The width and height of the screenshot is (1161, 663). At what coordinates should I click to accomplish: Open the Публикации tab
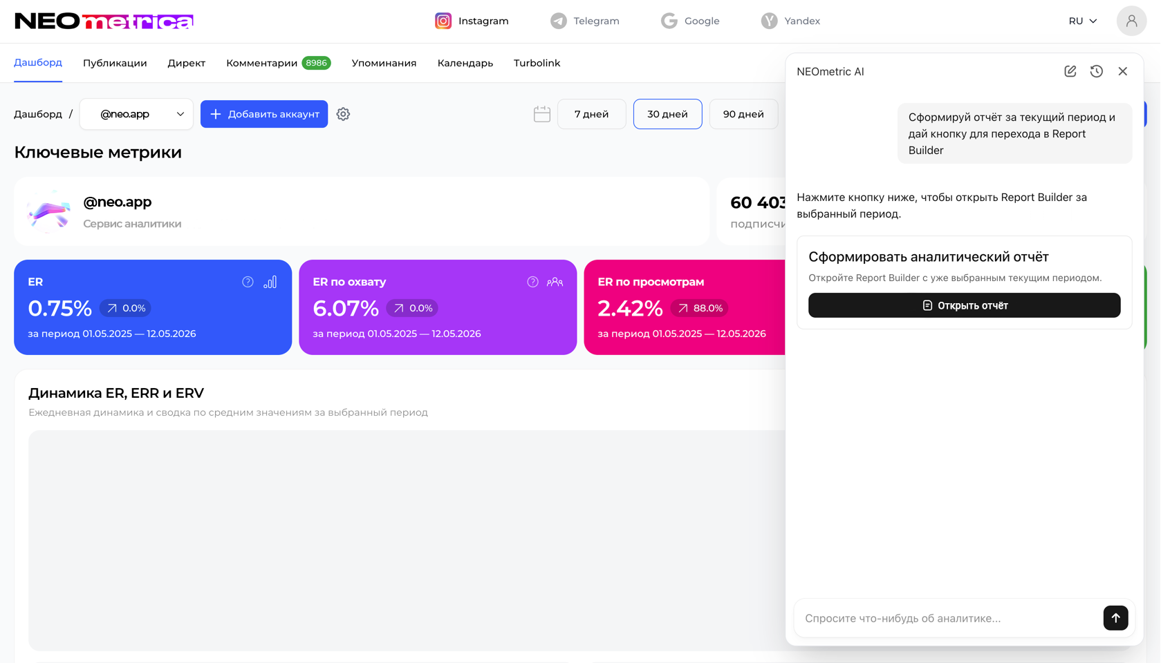point(115,63)
